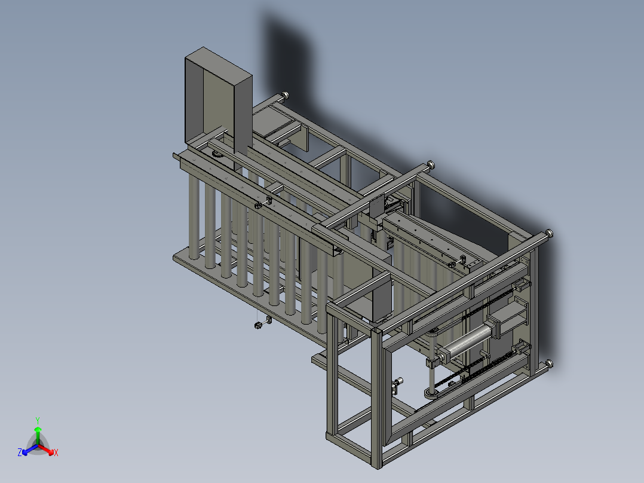The image size is (644, 483).
Task: Click the round flange at the shaft base
Action: [432, 392]
